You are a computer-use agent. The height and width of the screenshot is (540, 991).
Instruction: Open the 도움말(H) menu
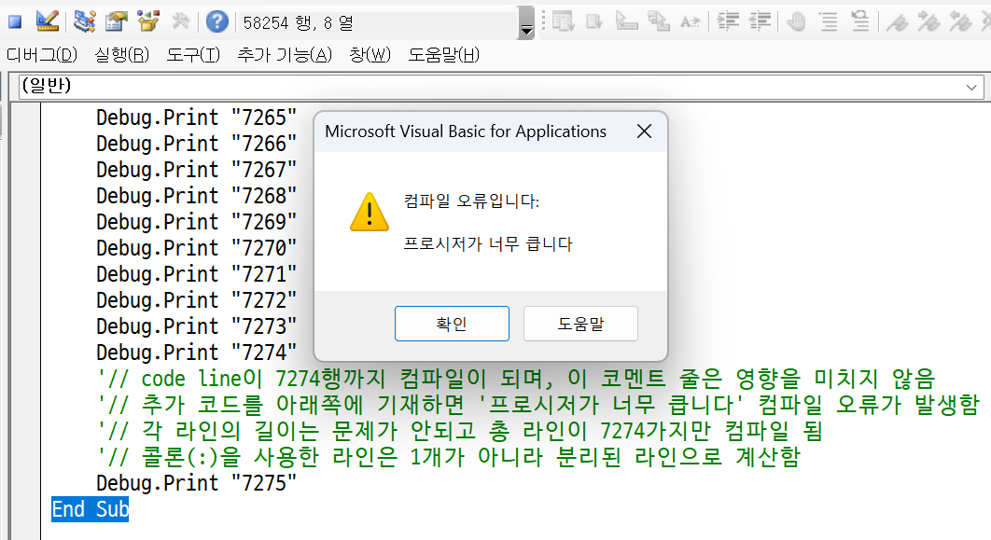443,55
